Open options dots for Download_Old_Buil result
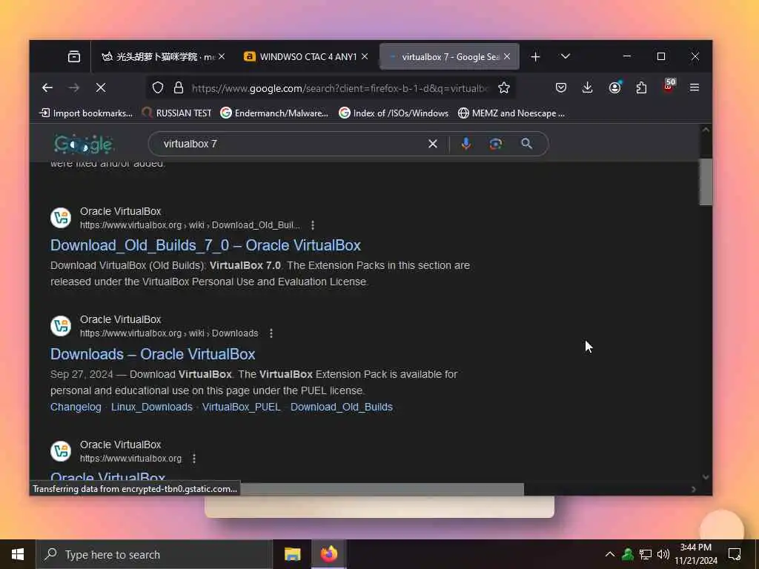This screenshot has height=569, width=759. [313, 225]
